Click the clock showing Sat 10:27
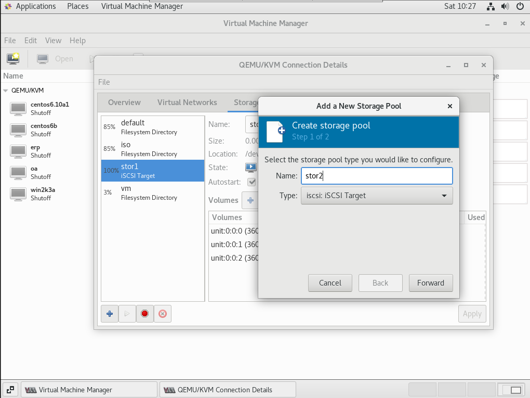The image size is (530, 398). (x=460, y=6)
